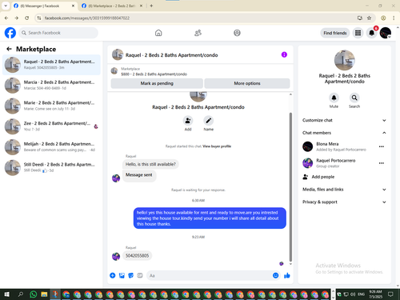
Task: Search in conversation with magnifier icon
Action: (354, 98)
